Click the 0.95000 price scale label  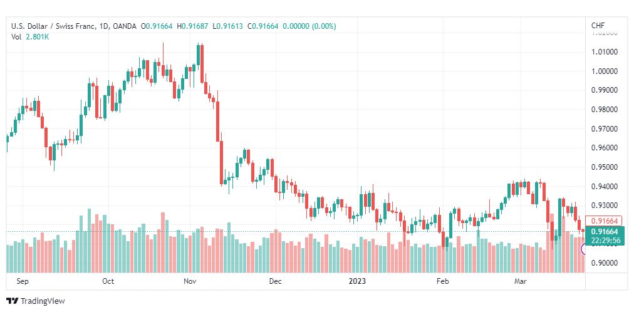tap(605, 167)
